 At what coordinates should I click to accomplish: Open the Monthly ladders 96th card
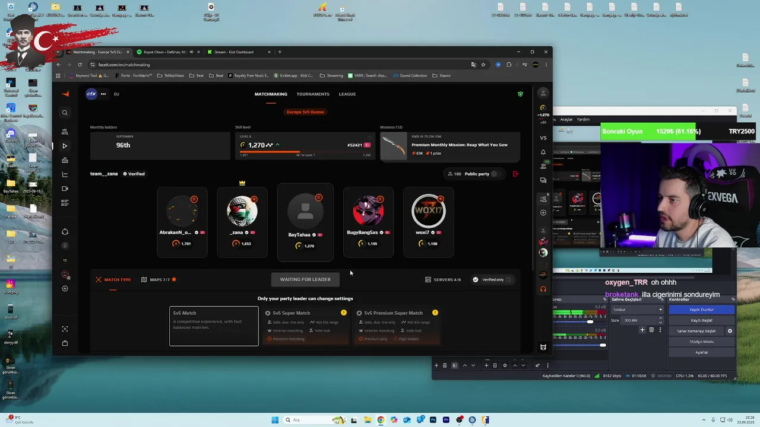(x=160, y=146)
